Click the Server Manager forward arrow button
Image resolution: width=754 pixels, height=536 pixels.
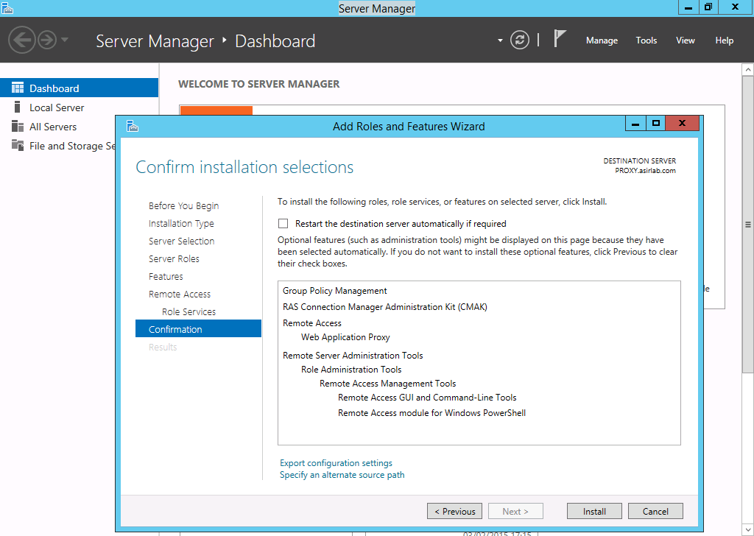[47, 40]
